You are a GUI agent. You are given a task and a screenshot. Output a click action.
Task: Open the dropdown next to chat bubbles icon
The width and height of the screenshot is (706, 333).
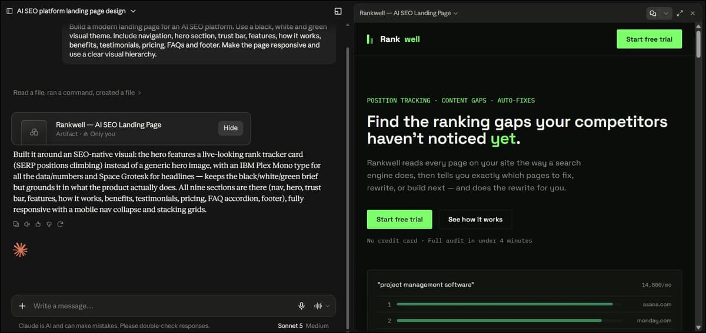click(665, 13)
